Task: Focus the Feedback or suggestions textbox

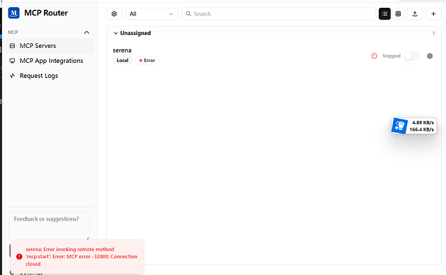Action: pos(50,226)
